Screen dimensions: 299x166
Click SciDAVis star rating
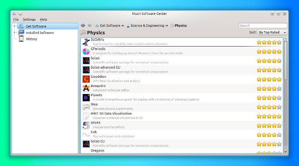(269, 42)
